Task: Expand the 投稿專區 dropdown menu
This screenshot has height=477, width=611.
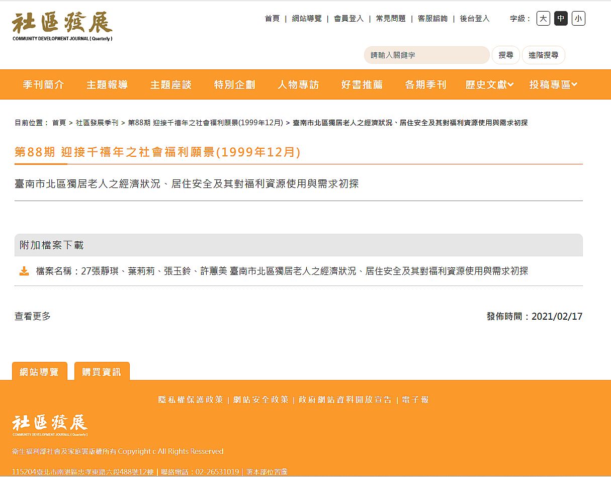Action: pyautogui.click(x=553, y=85)
